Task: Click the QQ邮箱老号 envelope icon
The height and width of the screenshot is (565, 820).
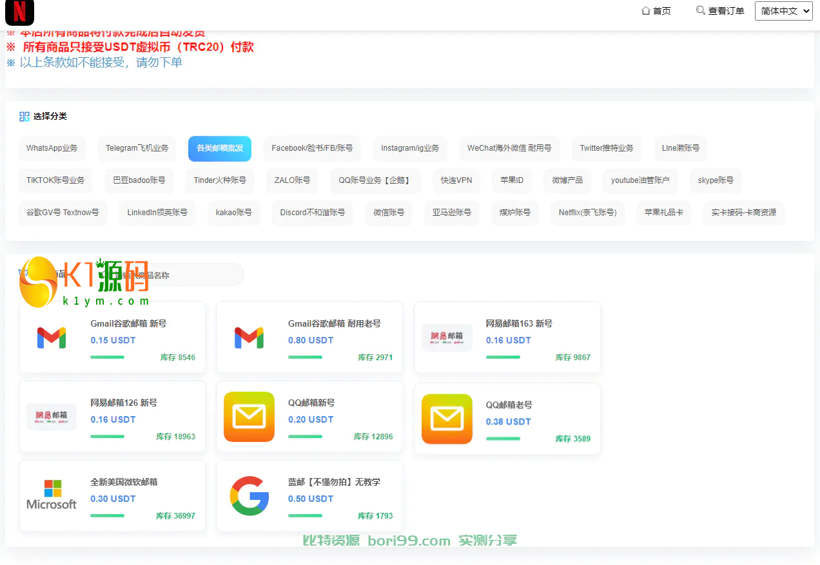Action: (x=447, y=419)
